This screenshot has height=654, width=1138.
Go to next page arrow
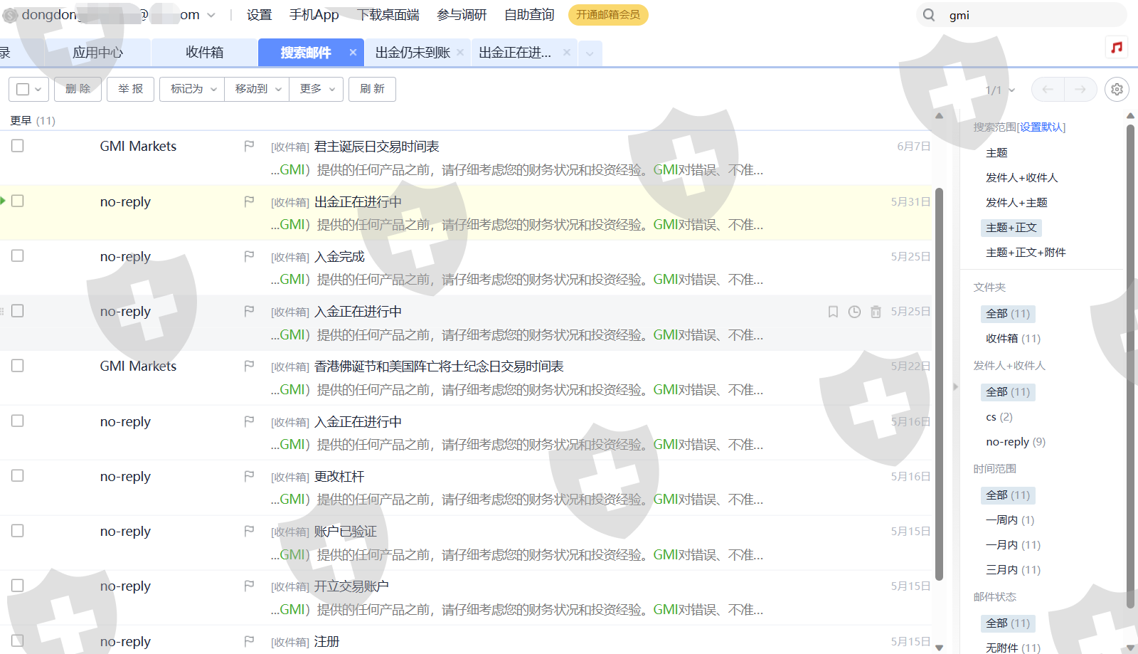pyautogui.click(x=1080, y=89)
